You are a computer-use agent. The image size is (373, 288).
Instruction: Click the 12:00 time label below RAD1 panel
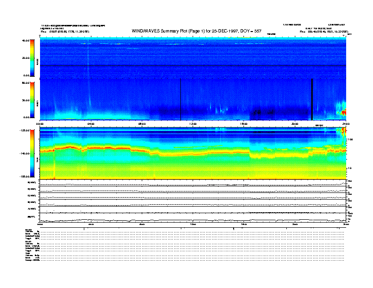(193, 124)
